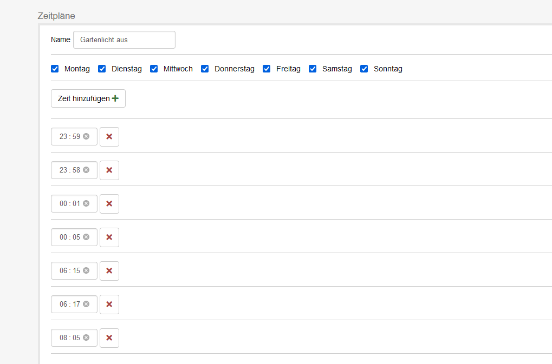
Task: Uncheck the Montag checkbox
Action: coord(55,69)
